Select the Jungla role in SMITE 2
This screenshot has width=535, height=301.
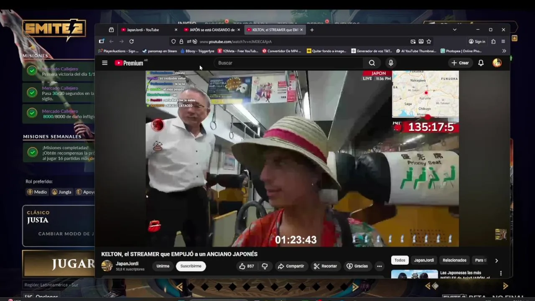point(61,192)
